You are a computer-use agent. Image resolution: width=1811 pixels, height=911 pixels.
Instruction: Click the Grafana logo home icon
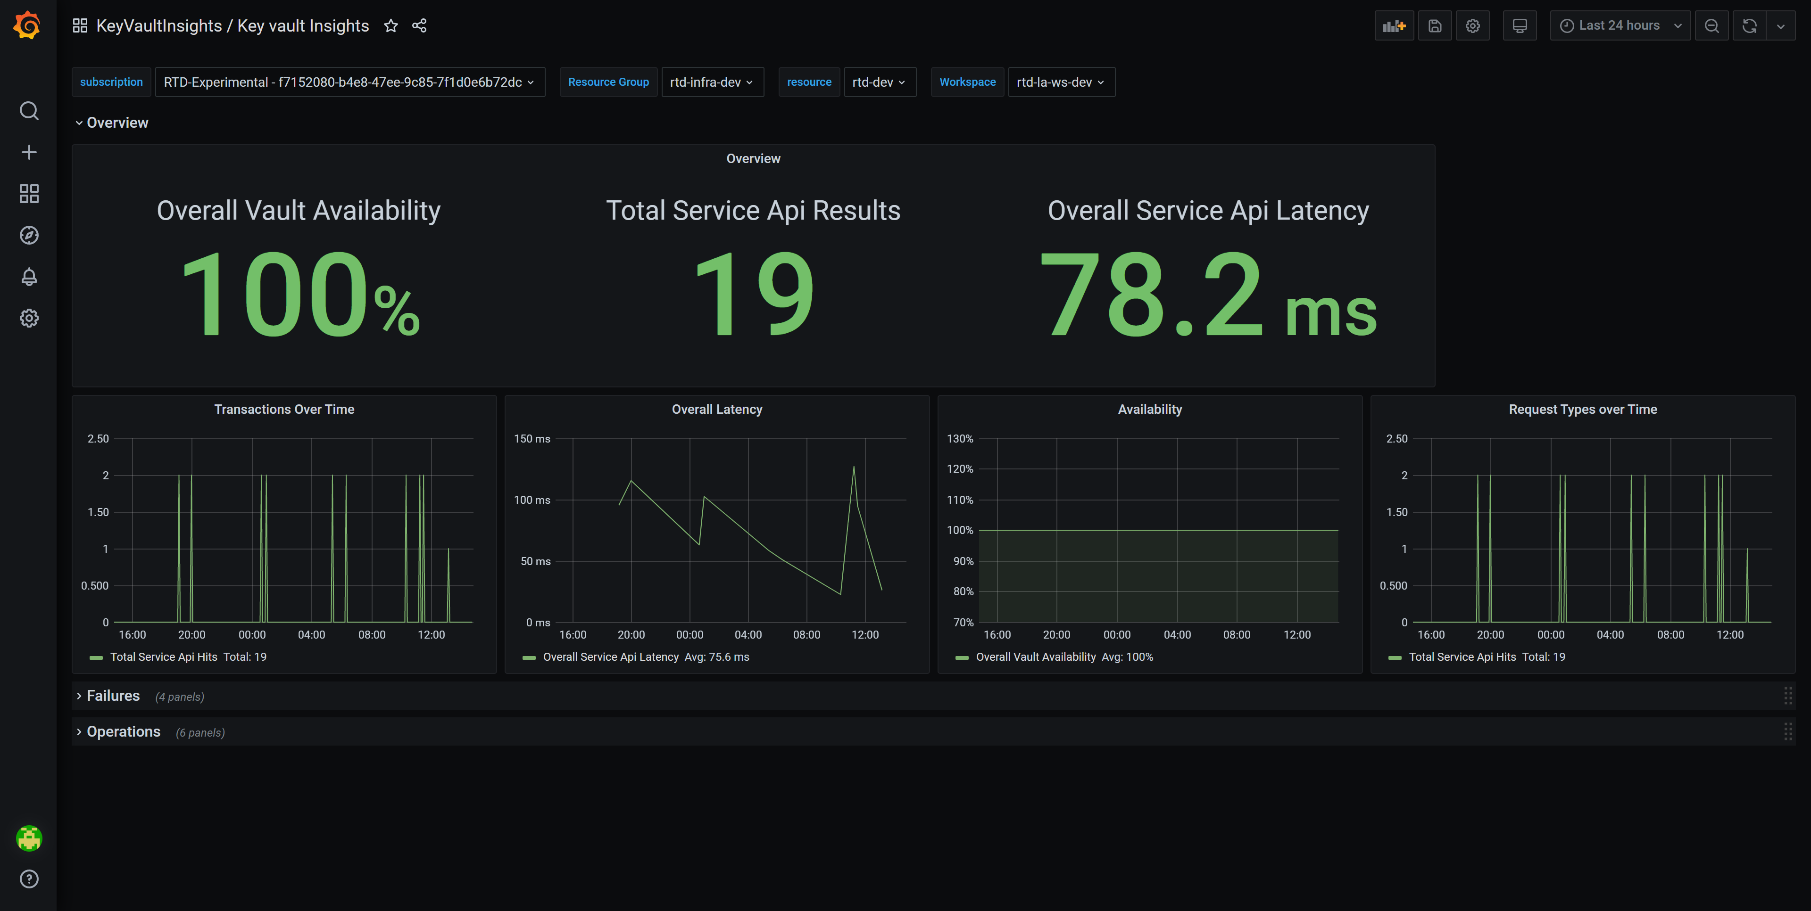27,25
